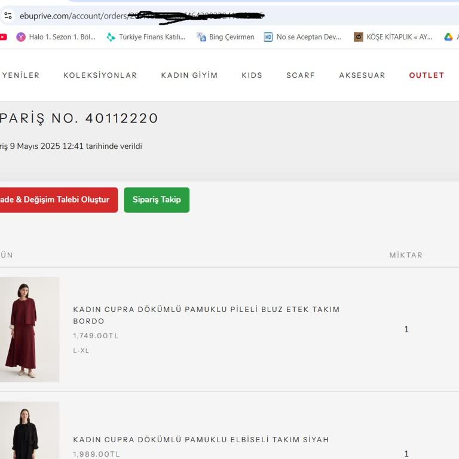Open the Bing Çevirmen bookmark
Screen dimensions: 459x459
coord(225,37)
